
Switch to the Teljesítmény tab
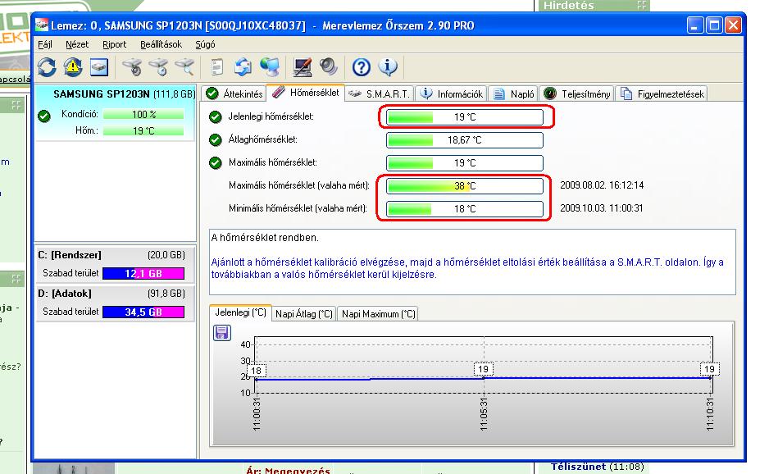click(577, 93)
